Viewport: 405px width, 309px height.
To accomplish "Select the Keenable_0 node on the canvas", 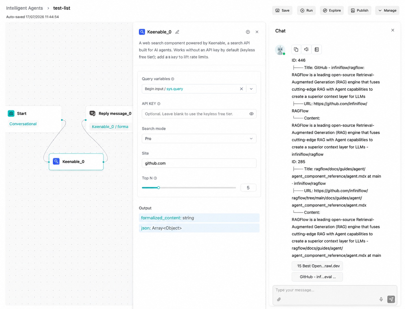I will (x=76, y=162).
